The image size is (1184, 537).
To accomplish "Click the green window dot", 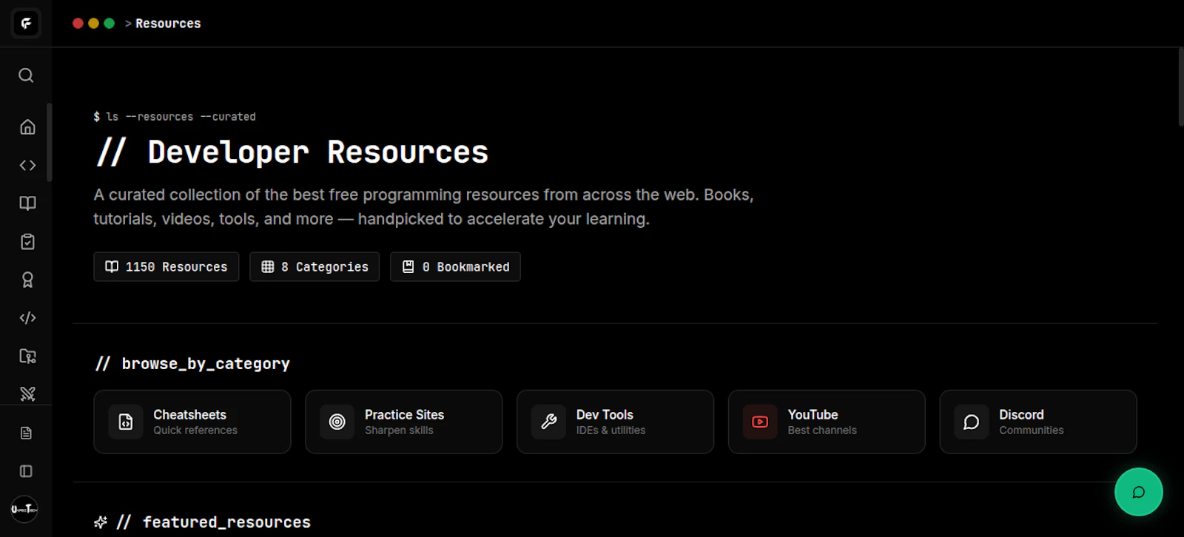I will pos(110,23).
